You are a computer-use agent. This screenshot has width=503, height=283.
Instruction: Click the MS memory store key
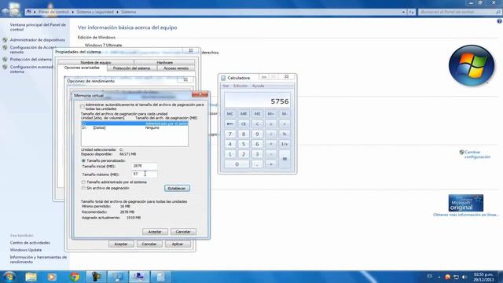pyautogui.click(x=257, y=114)
